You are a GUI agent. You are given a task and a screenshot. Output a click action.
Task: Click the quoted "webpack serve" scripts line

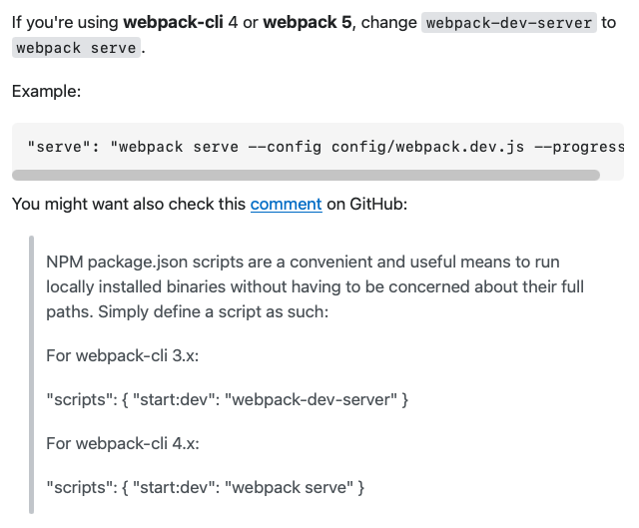[206, 487]
